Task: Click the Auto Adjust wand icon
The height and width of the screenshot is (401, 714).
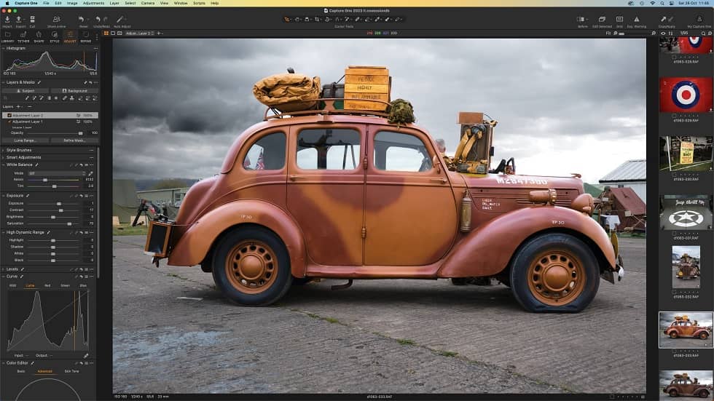Action: [119, 20]
